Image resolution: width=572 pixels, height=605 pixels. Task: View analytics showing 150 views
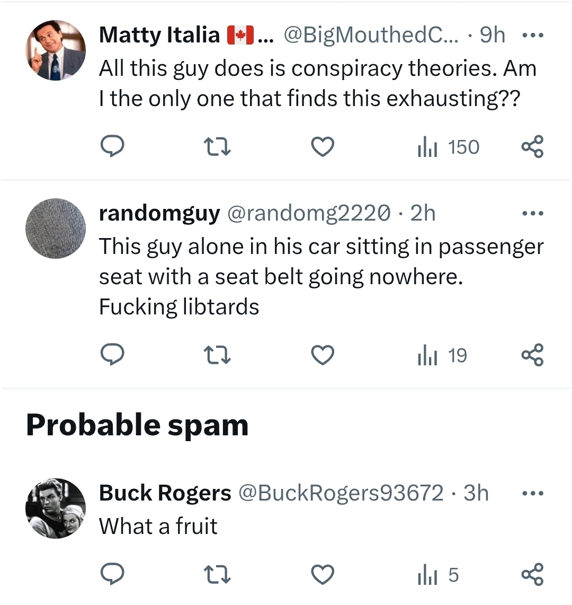pyautogui.click(x=449, y=147)
